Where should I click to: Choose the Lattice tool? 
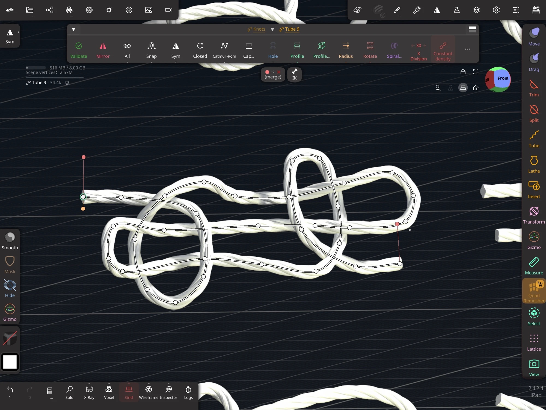[534, 342]
